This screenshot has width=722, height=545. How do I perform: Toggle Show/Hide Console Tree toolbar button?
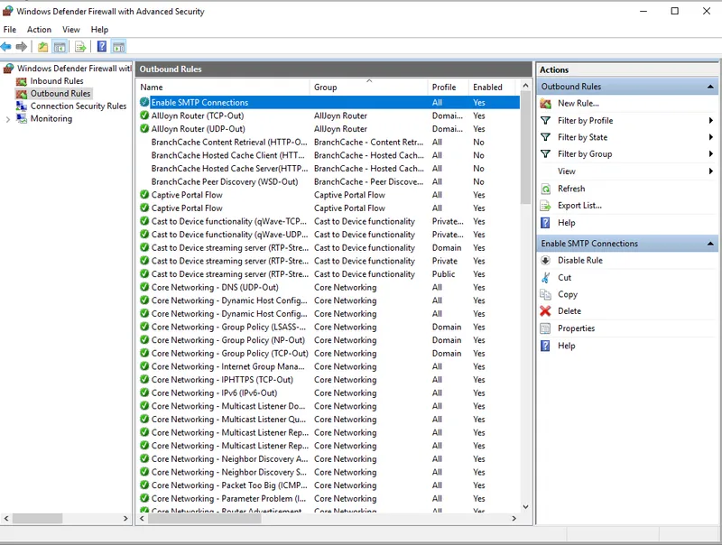[x=60, y=47]
